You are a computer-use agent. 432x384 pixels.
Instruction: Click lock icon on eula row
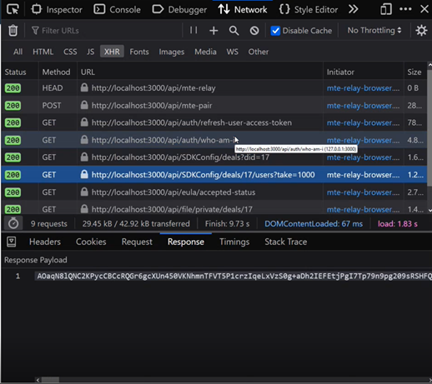coord(84,192)
